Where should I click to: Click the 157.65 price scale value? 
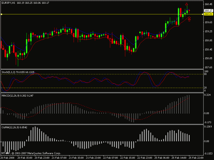(209, 67)
